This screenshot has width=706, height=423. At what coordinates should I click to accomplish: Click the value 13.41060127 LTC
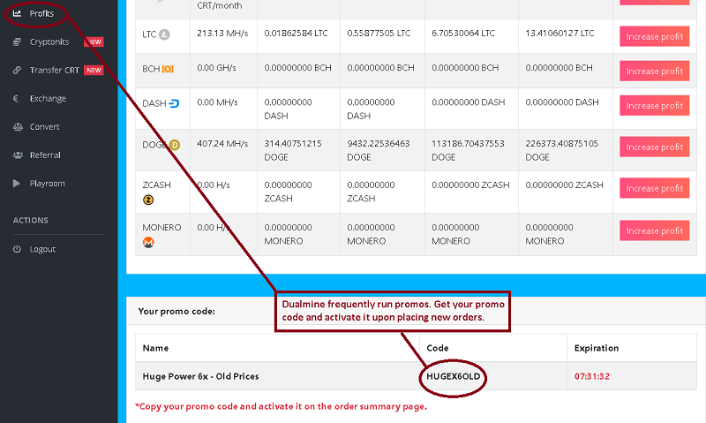[x=560, y=34]
